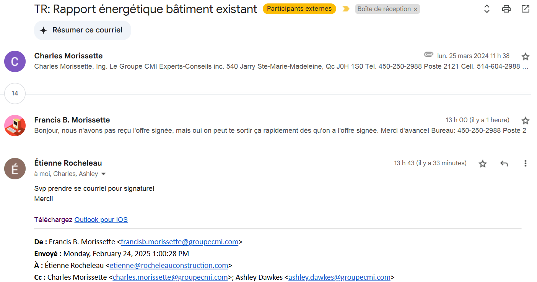Star Charles Morissette's message
This screenshot has height=282, width=537.
pyautogui.click(x=526, y=56)
